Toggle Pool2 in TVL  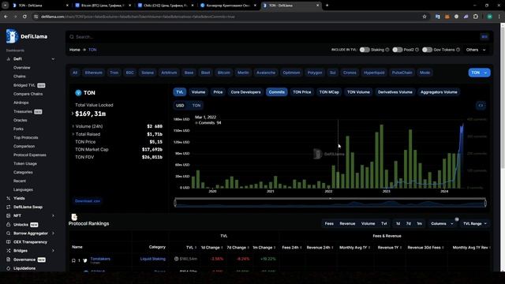click(398, 50)
